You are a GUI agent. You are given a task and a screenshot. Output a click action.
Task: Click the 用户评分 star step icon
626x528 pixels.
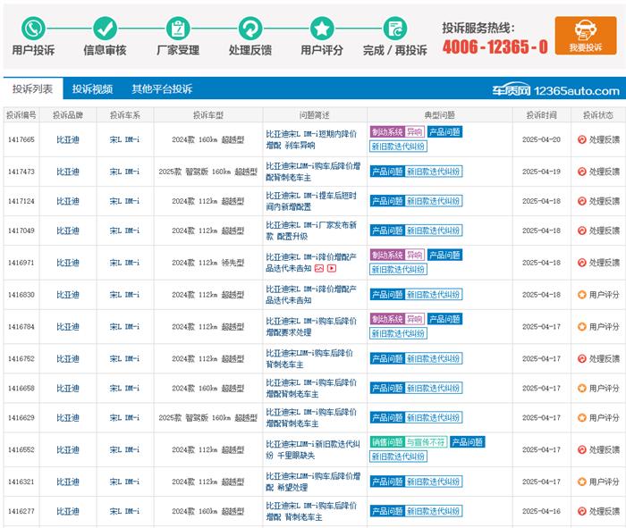(x=322, y=29)
